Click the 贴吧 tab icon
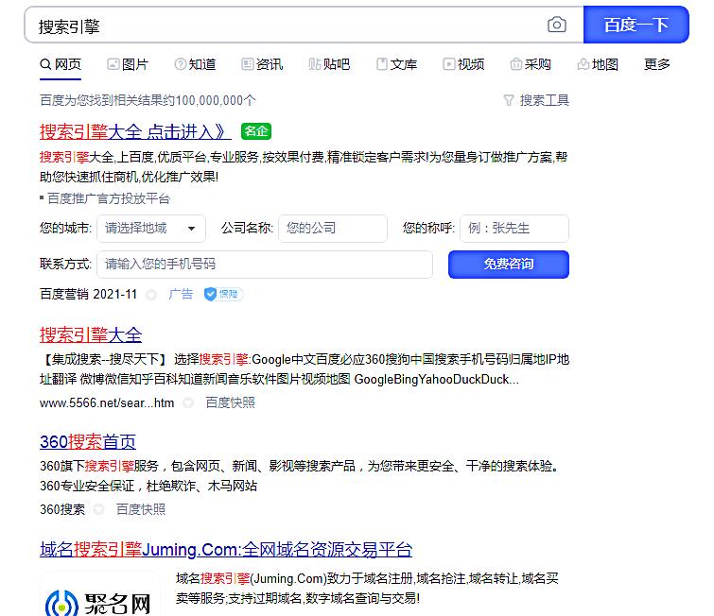 tap(314, 64)
